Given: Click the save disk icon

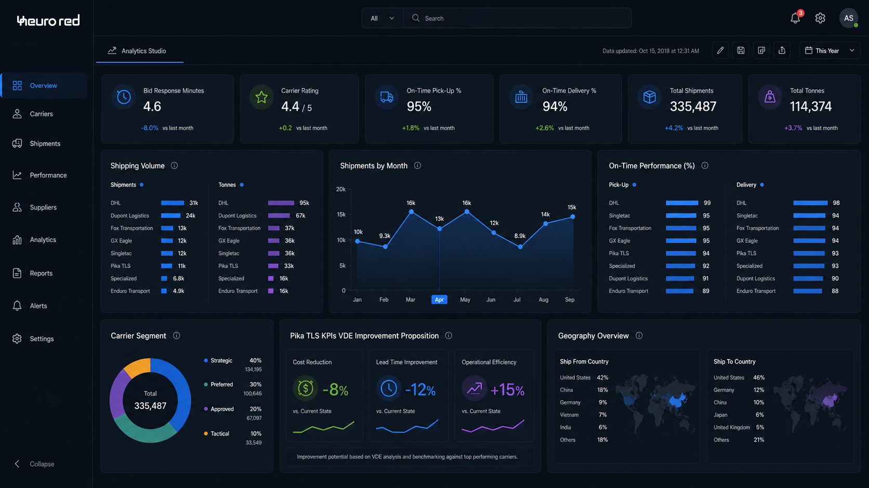Looking at the screenshot, I should click(x=741, y=50).
